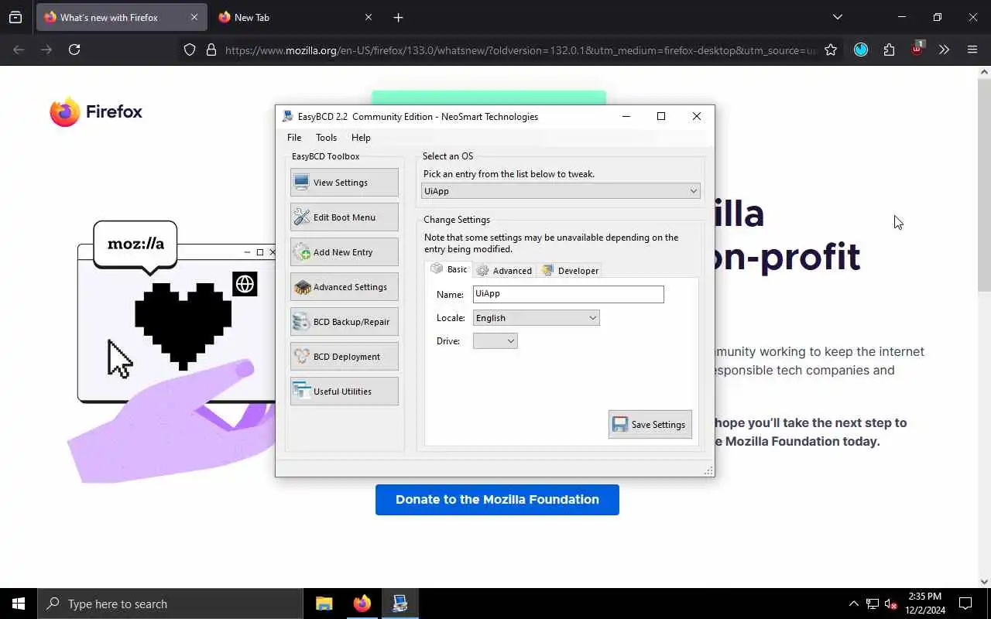Image resolution: width=991 pixels, height=619 pixels.
Task: Close the What's new with Firefox tab
Action: [194, 17]
